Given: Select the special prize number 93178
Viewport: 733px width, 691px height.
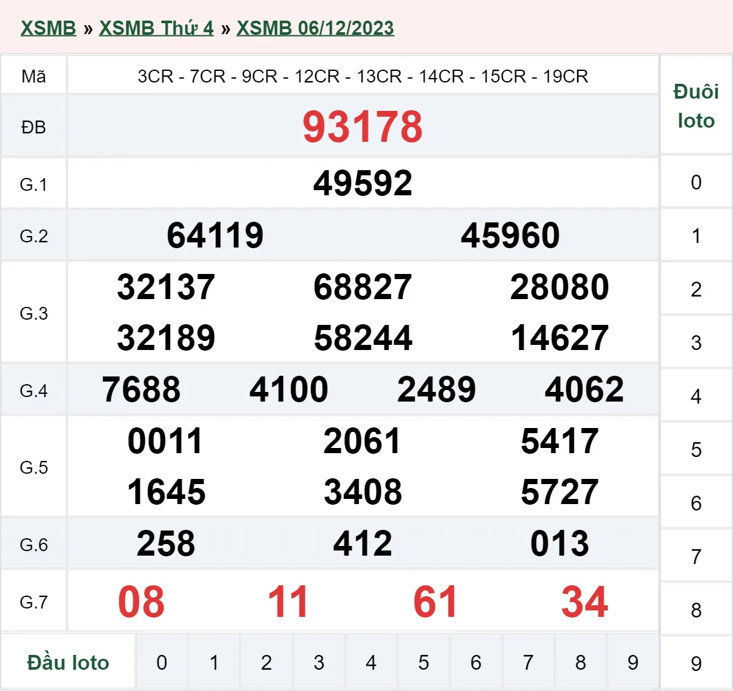Looking at the screenshot, I should click(x=363, y=127).
